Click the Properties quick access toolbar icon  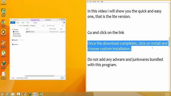(x=14, y=20)
